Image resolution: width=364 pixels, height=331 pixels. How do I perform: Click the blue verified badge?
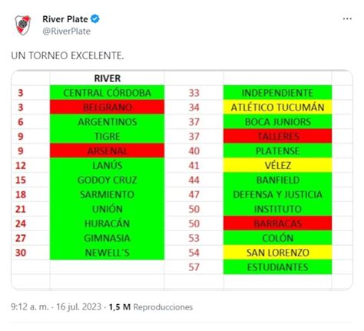95,19
